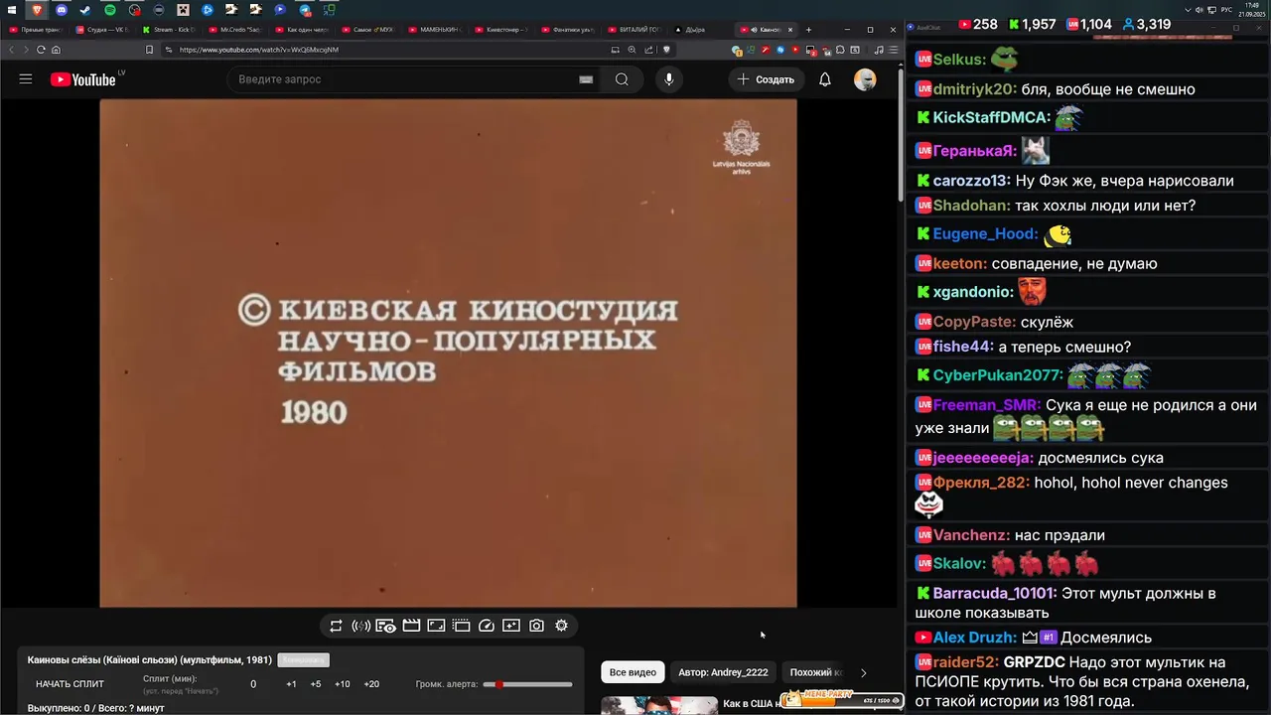
Task: Switch to the Stream - Kick browser tab
Action: click(x=171, y=30)
